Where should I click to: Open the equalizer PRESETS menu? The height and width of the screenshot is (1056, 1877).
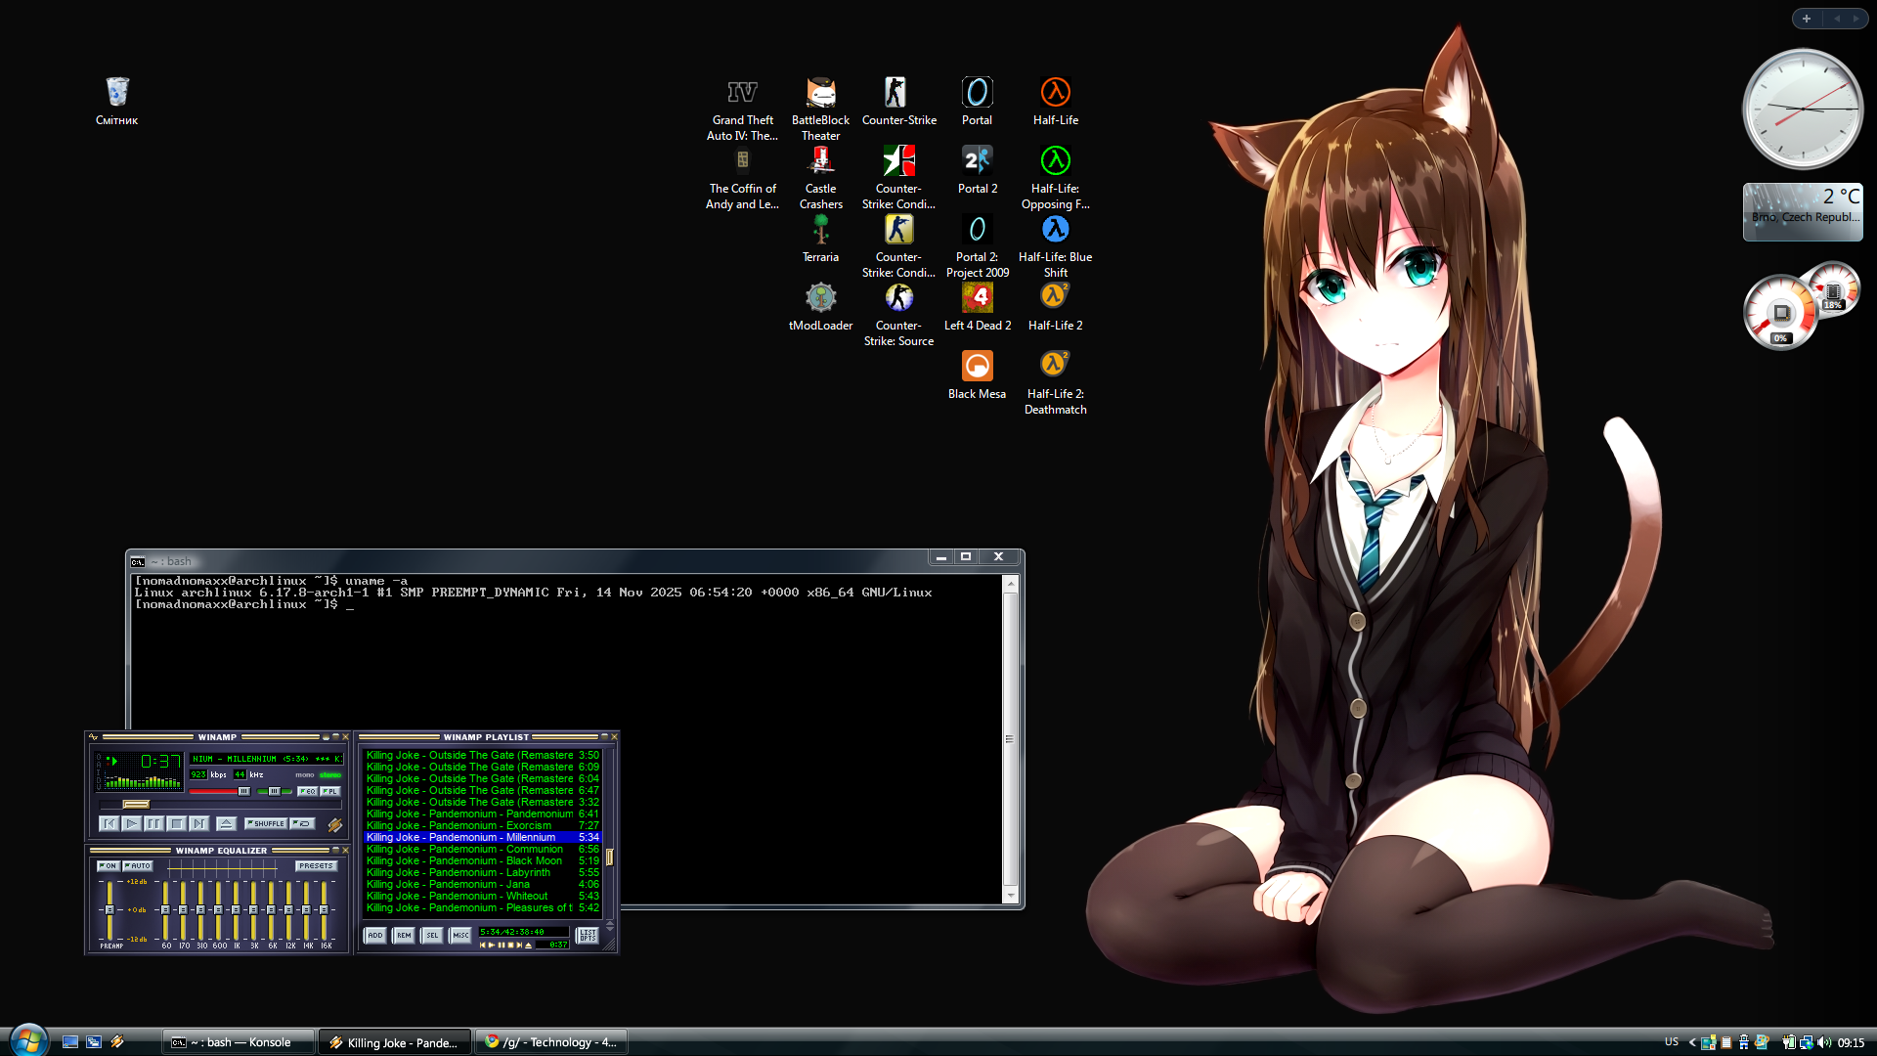[x=316, y=866]
